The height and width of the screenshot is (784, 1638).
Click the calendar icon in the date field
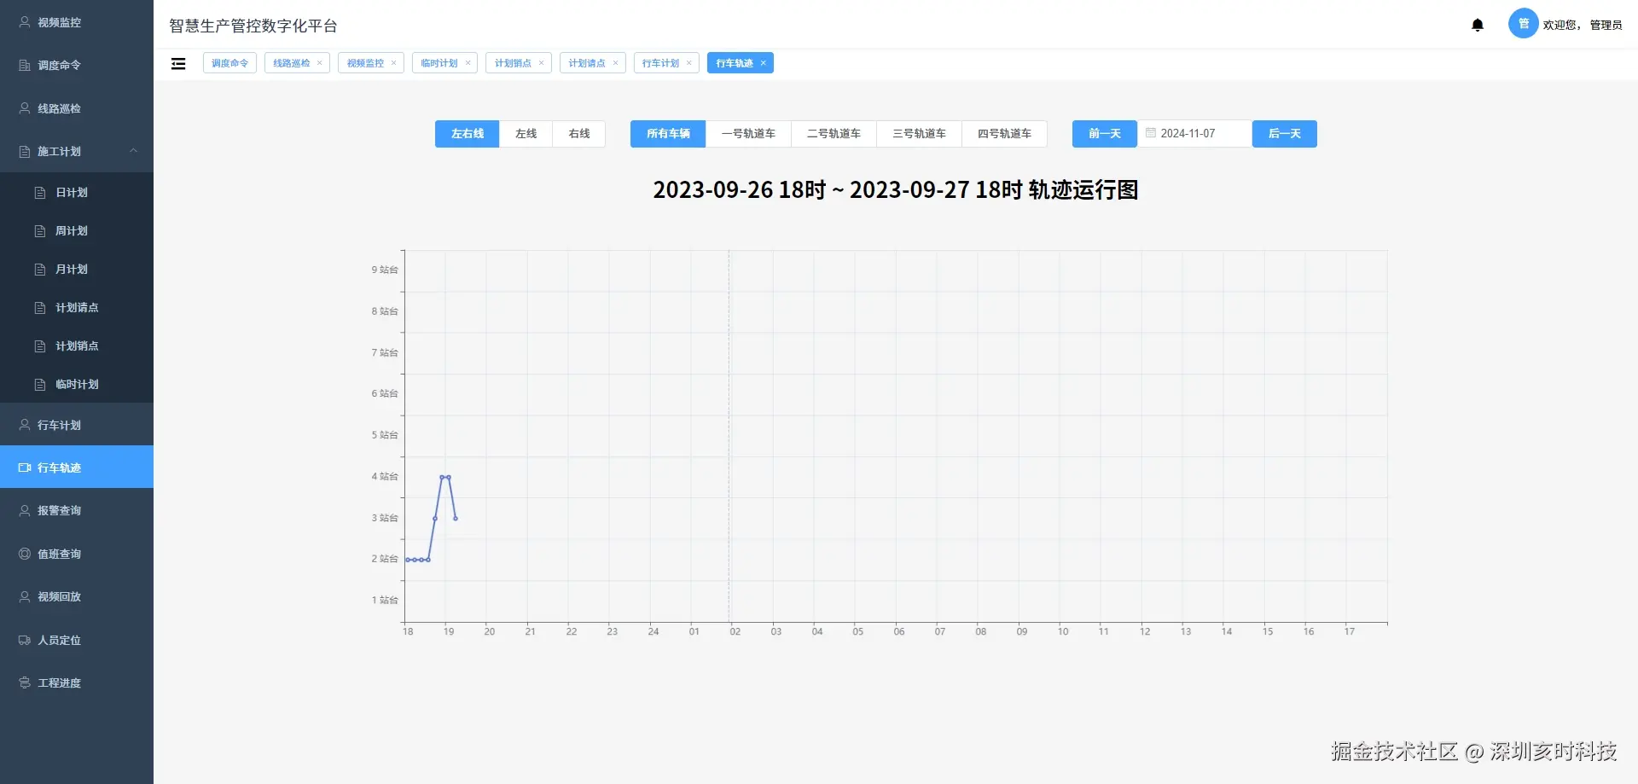1151,133
